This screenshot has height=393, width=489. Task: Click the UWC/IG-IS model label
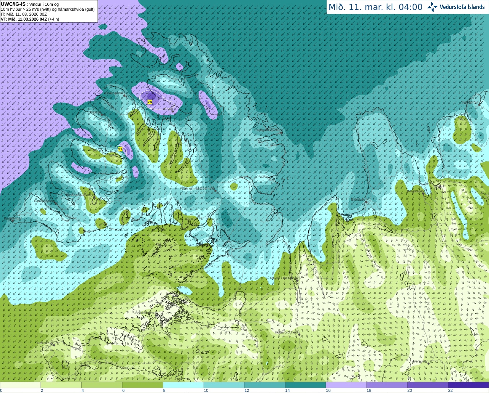[13, 4]
